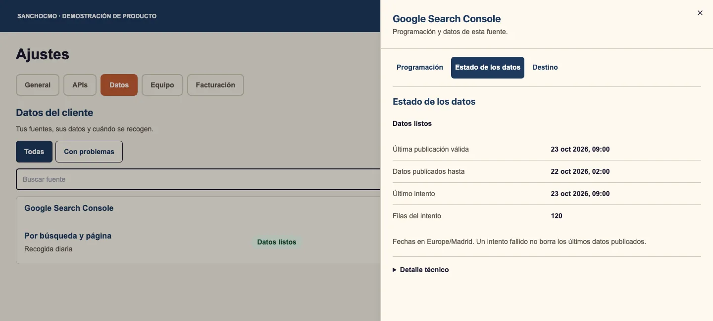Screen dimensions: 713x321
Task: Click the Datos del cliente heading
Action: point(54,113)
